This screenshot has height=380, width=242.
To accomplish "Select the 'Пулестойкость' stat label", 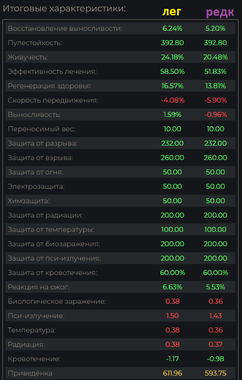I will point(35,43).
